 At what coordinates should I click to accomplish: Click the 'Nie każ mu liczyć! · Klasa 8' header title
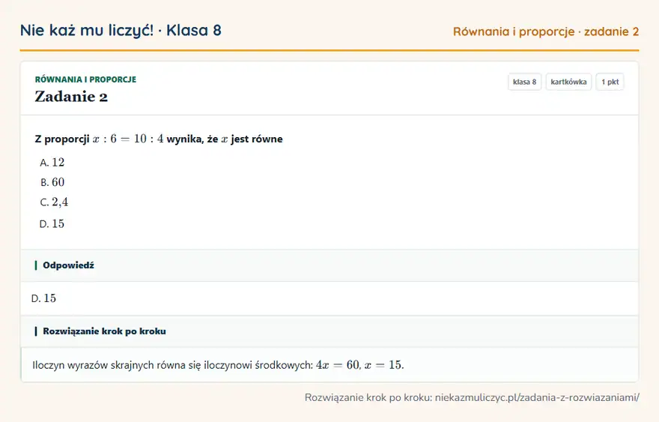tap(121, 30)
